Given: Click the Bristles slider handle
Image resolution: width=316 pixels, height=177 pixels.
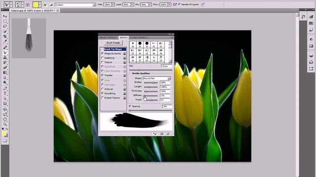Looking at the screenshot, I should tap(154, 83).
